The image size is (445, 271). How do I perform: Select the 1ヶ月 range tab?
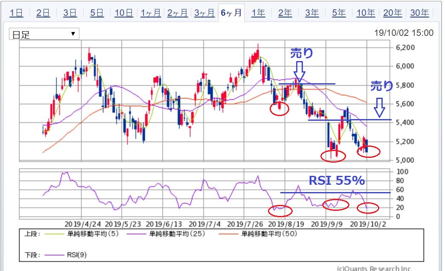coord(151,13)
